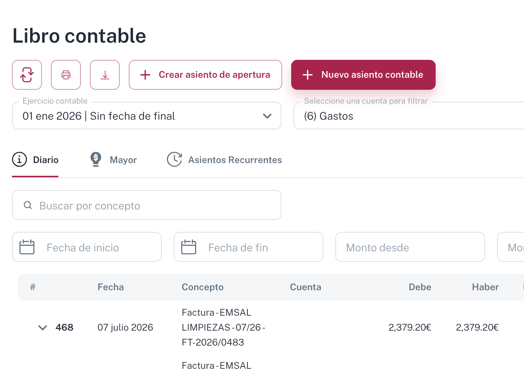This screenshot has height=374, width=524.
Task: Click the Haber column header
Action: (x=485, y=287)
